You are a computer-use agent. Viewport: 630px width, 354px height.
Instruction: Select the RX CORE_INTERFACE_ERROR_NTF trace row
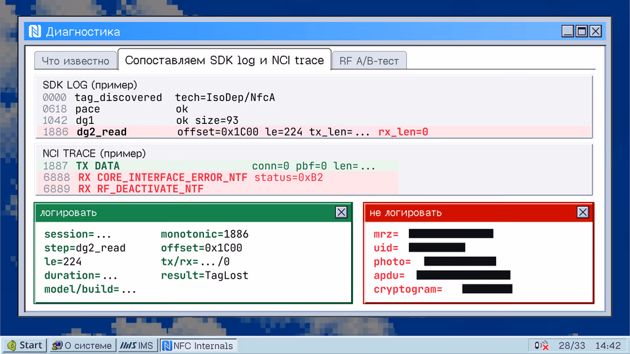217,178
